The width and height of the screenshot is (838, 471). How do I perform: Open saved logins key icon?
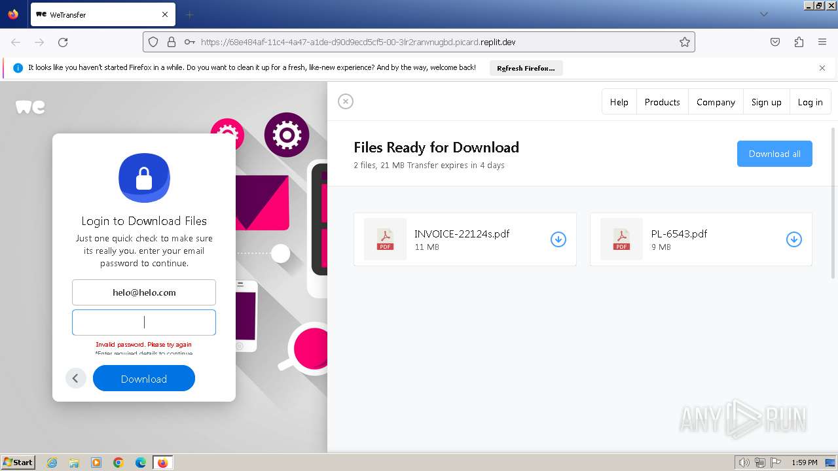[190, 42]
